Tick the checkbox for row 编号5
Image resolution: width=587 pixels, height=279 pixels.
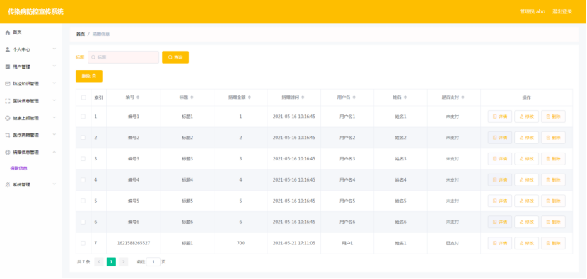(83, 201)
